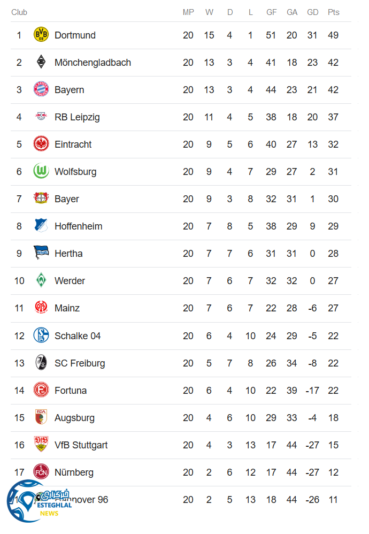This screenshot has height=534, width=369.
Task: Open the Augsburg club link
Action: tap(74, 418)
